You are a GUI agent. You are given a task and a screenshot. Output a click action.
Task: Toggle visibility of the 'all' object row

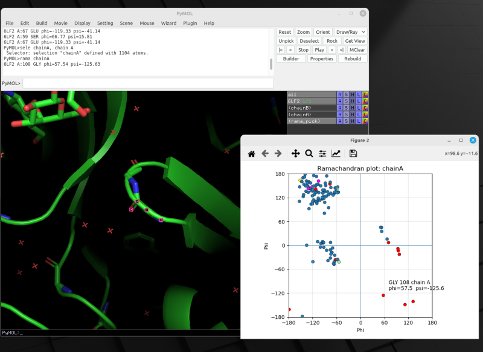coord(312,95)
